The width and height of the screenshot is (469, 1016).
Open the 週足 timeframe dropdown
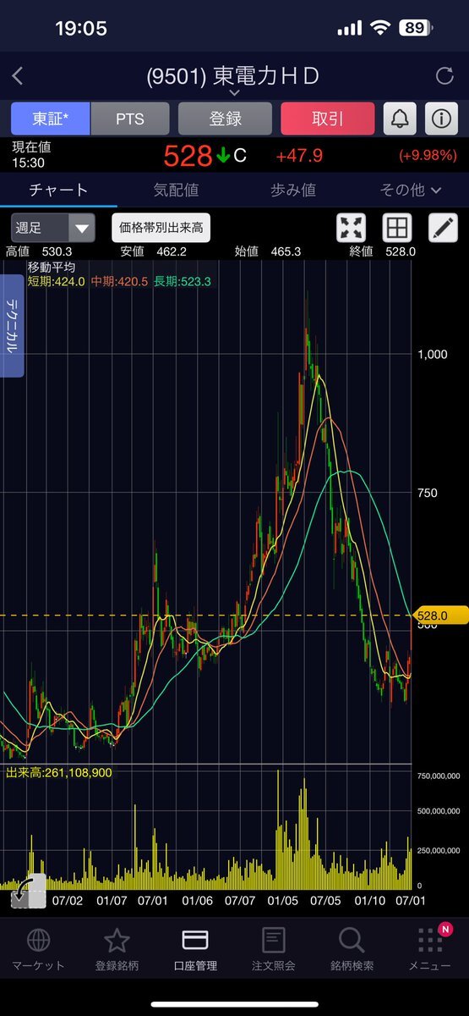click(x=53, y=228)
